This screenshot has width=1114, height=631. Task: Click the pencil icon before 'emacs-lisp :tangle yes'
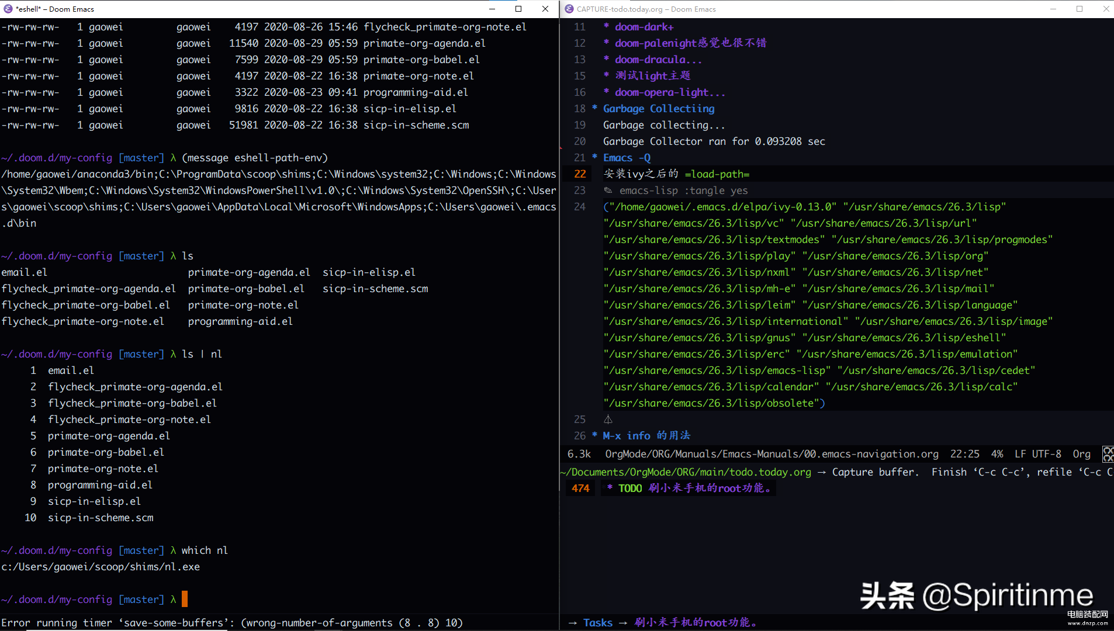(x=608, y=190)
